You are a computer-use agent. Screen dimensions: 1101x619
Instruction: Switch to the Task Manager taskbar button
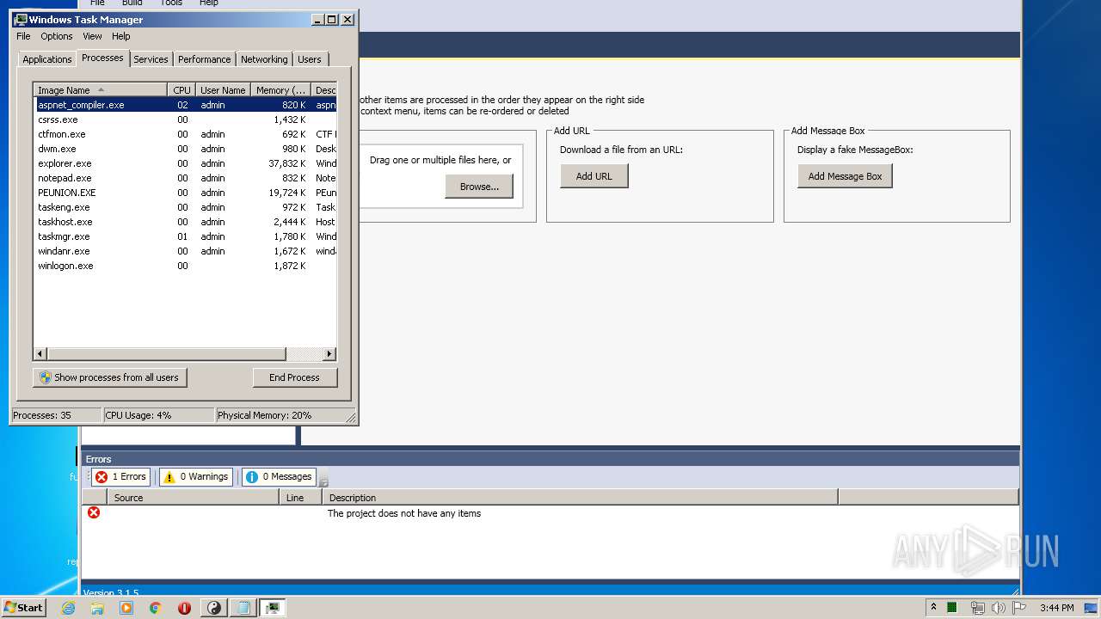pyautogui.click(x=273, y=608)
